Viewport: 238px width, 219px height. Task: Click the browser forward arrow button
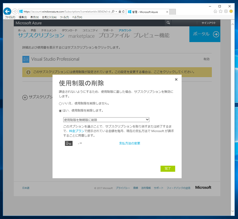[15, 11]
